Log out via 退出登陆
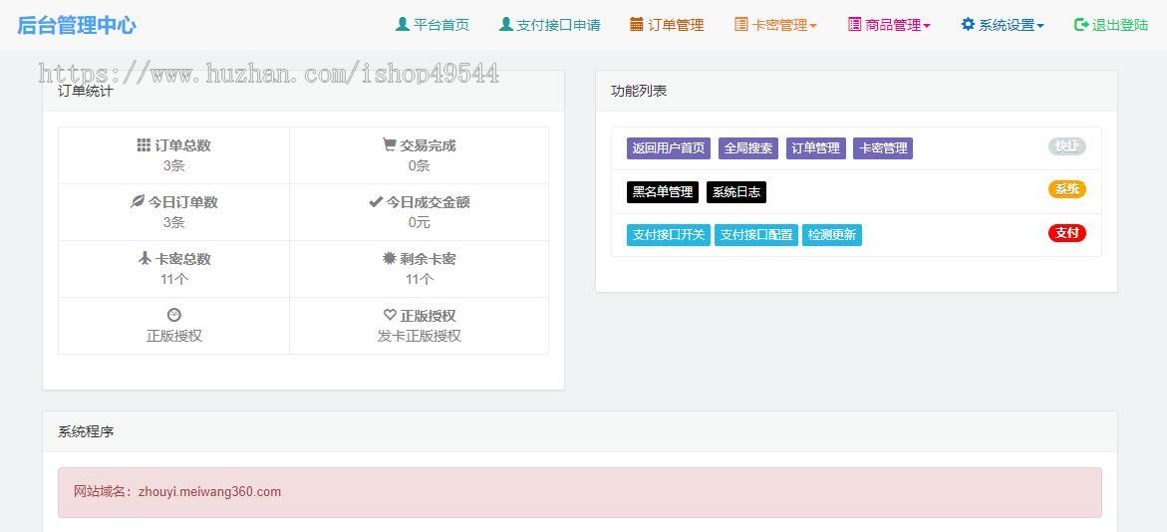 tap(1111, 25)
